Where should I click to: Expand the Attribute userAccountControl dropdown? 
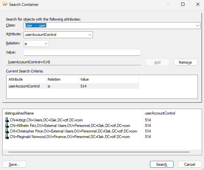pyautogui.click(x=90, y=35)
